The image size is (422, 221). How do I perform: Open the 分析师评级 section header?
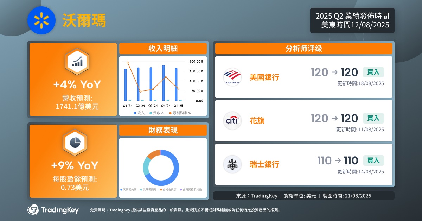tap(303, 49)
